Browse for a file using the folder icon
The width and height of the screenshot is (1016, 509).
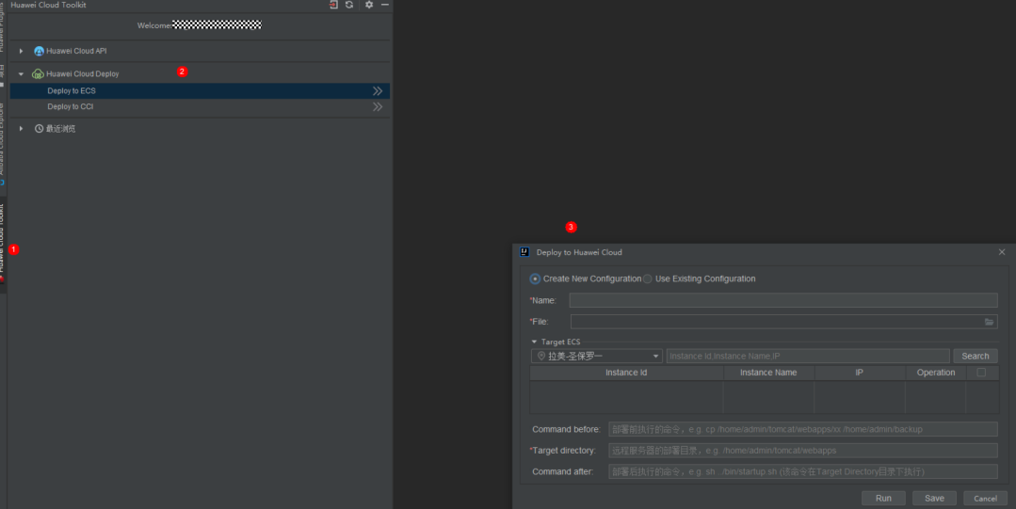pos(989,322)
